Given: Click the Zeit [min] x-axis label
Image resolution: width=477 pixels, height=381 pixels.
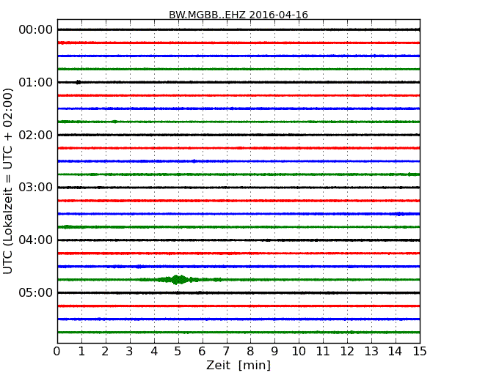Looking at the screenshot, I should coord(238,365).
